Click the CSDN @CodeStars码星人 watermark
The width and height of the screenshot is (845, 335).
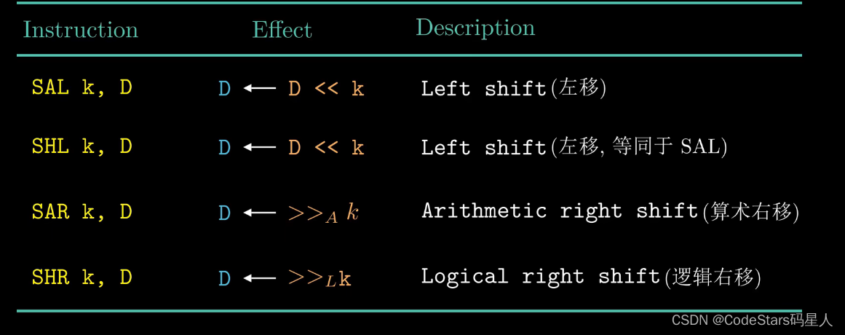(753, 320)
